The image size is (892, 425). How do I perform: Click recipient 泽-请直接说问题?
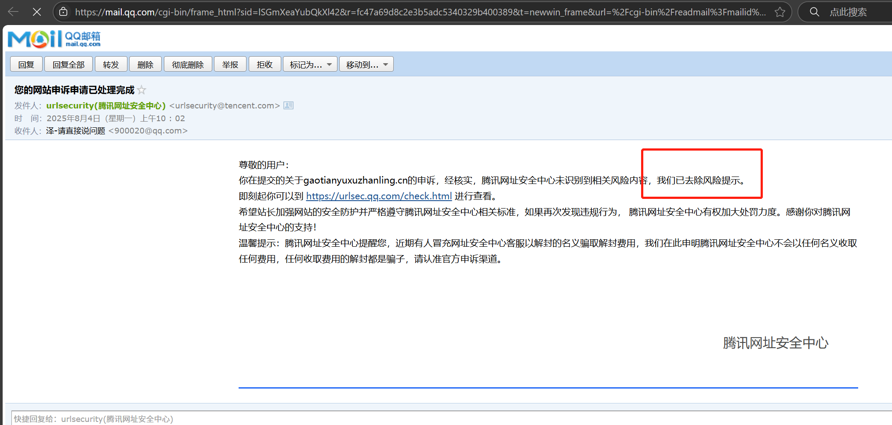(x=76, y=131)
